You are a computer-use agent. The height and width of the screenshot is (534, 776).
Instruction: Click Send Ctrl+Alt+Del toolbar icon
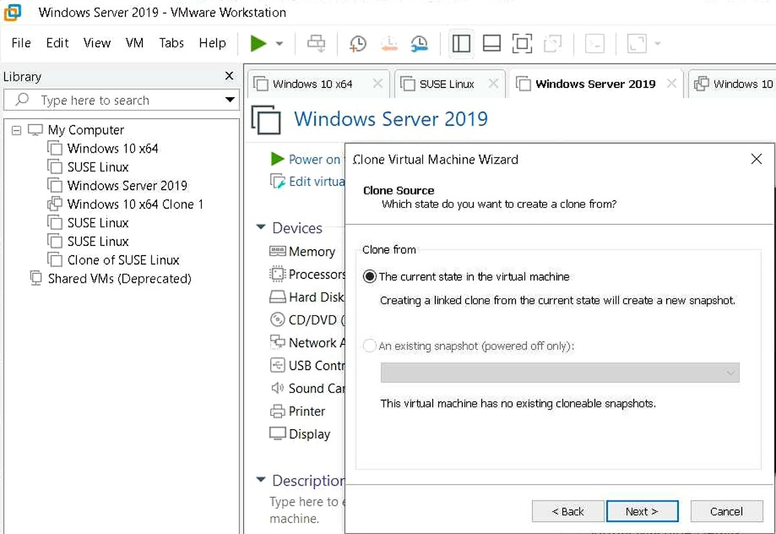click(316, 43)
